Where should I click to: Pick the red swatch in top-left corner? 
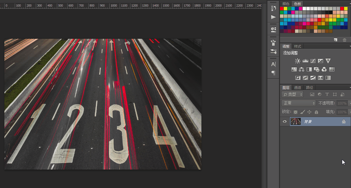[x=282, y=9]
